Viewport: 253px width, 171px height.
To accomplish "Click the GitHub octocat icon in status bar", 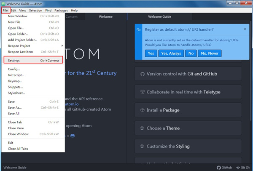I will pos(218,167).
